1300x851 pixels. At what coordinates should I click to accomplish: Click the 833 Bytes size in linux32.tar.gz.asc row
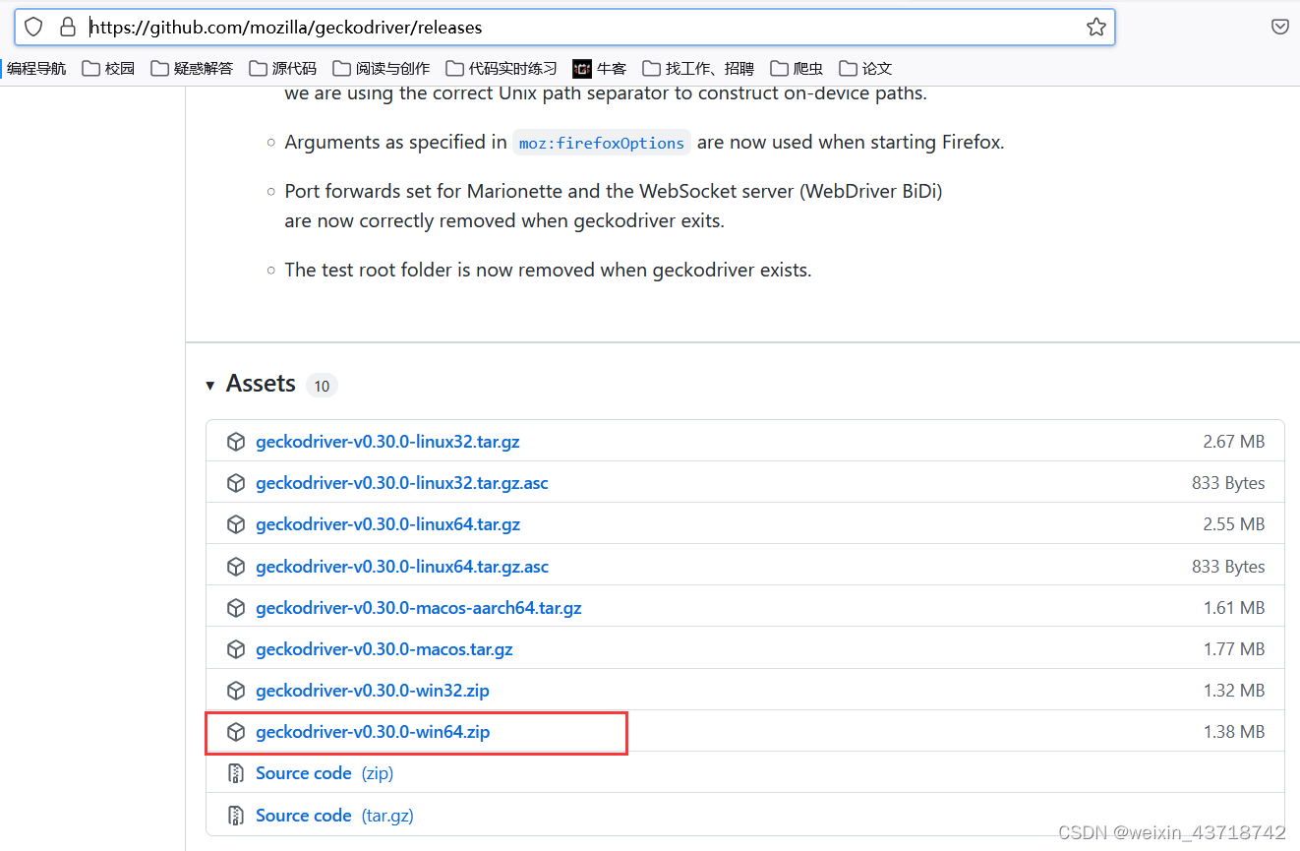coord(1228,483)
